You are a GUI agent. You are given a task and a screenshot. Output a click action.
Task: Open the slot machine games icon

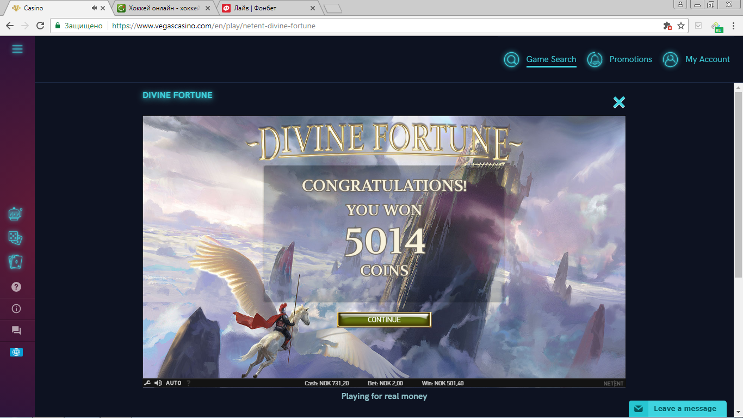[15, 214]
